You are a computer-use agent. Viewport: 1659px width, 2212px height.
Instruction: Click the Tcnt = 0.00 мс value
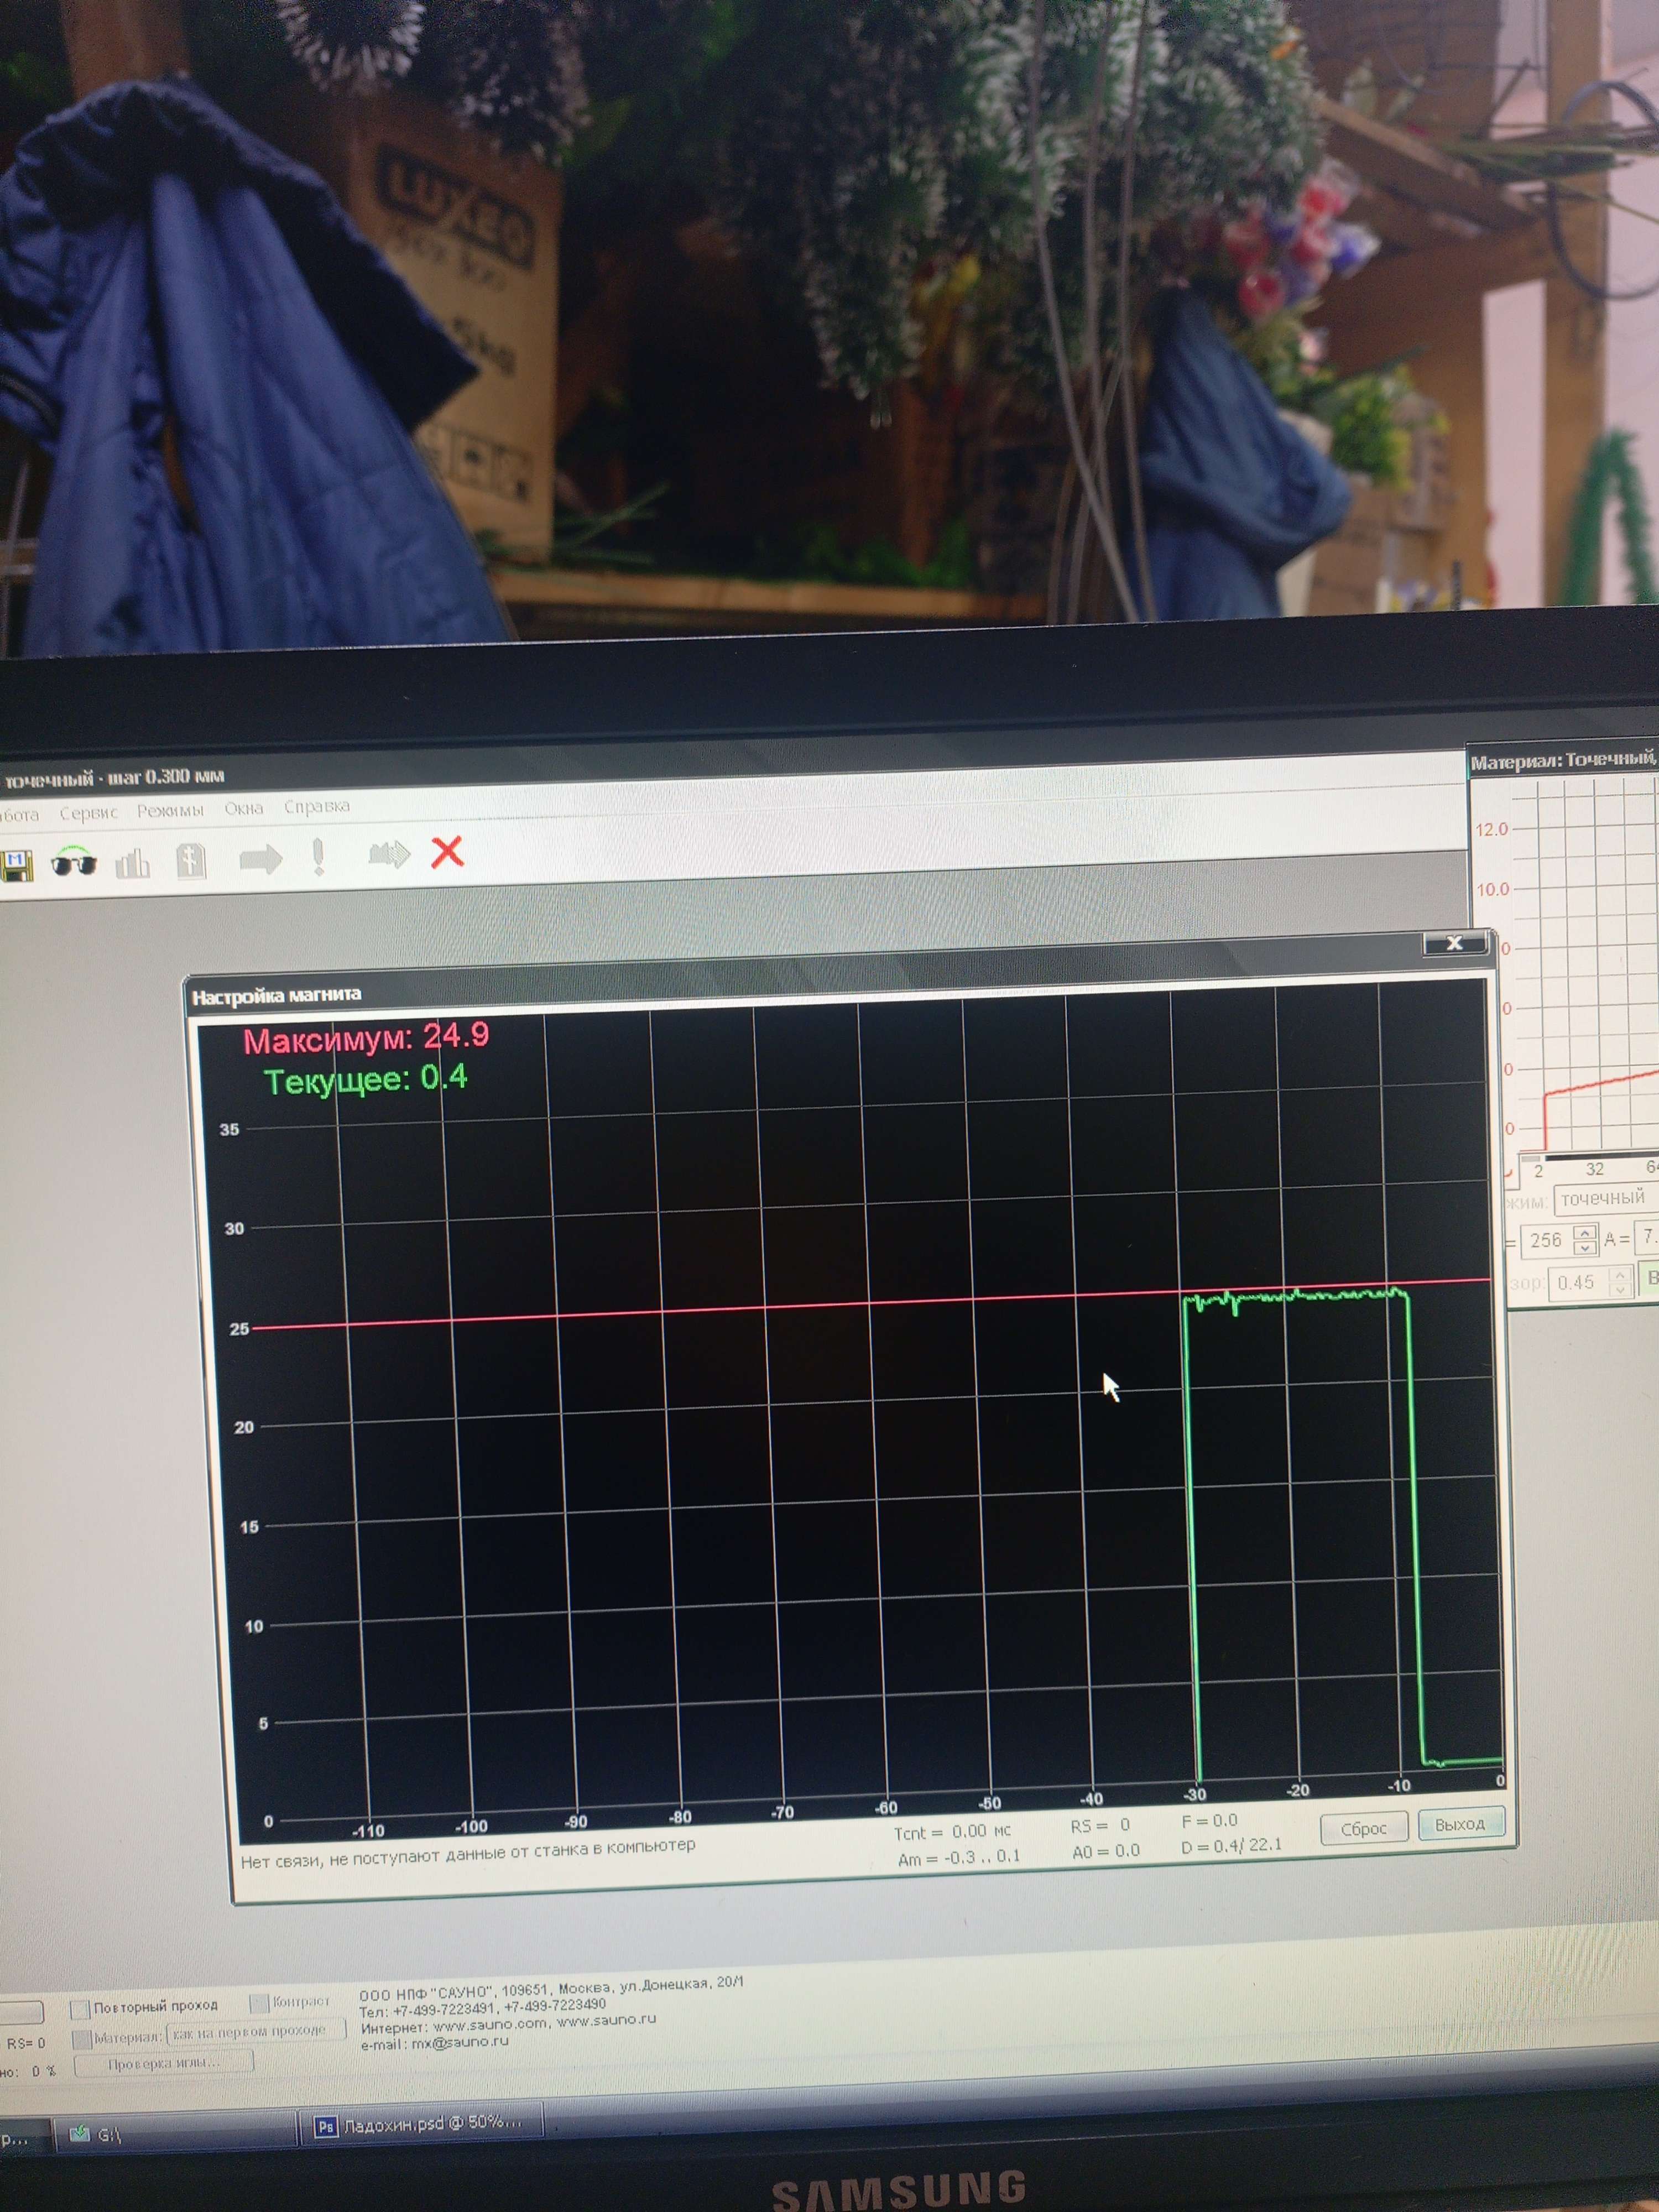pyautogui.click(x=952, y=1832)
